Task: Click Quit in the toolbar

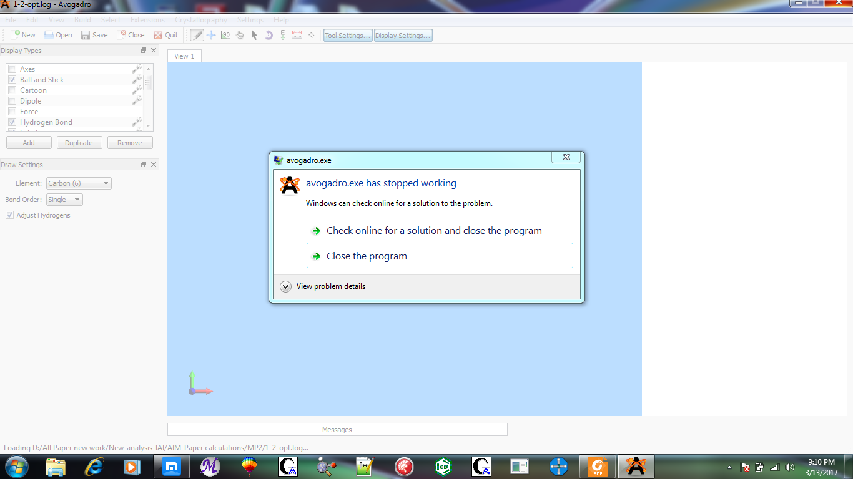Action: coord(166,35)
